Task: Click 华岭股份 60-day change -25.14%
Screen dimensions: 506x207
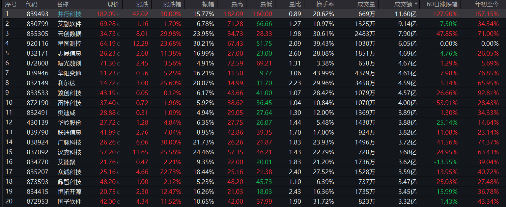Action: point(445,122)
